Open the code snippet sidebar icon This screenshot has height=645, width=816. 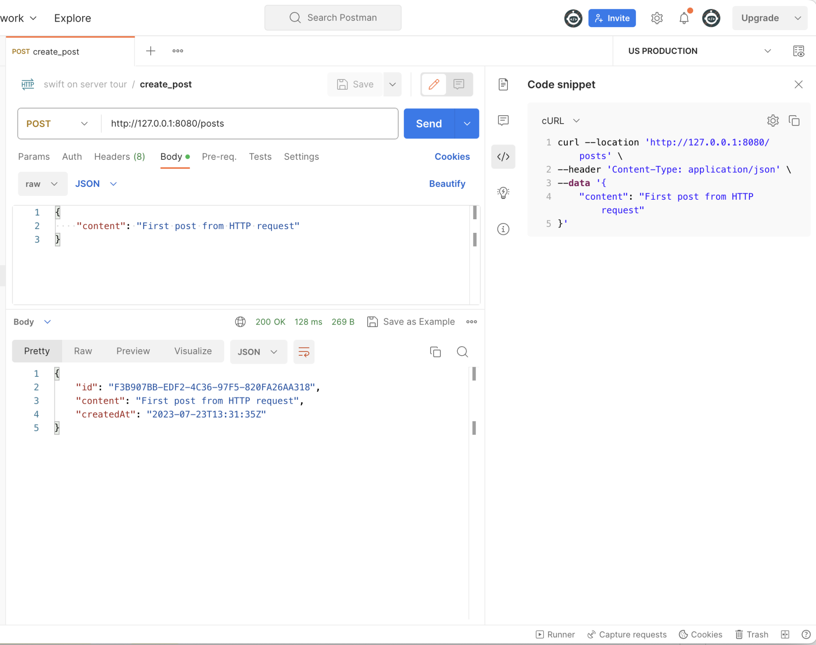pyautogui.click(x=503, y=157)
